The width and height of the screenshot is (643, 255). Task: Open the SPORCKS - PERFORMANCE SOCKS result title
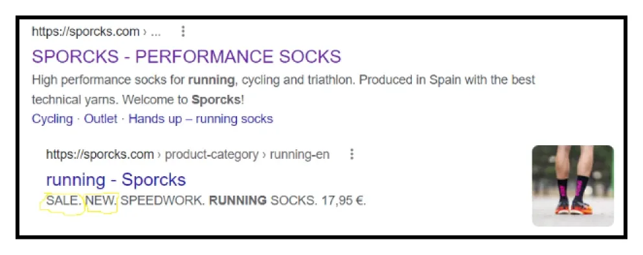point(186,56)
